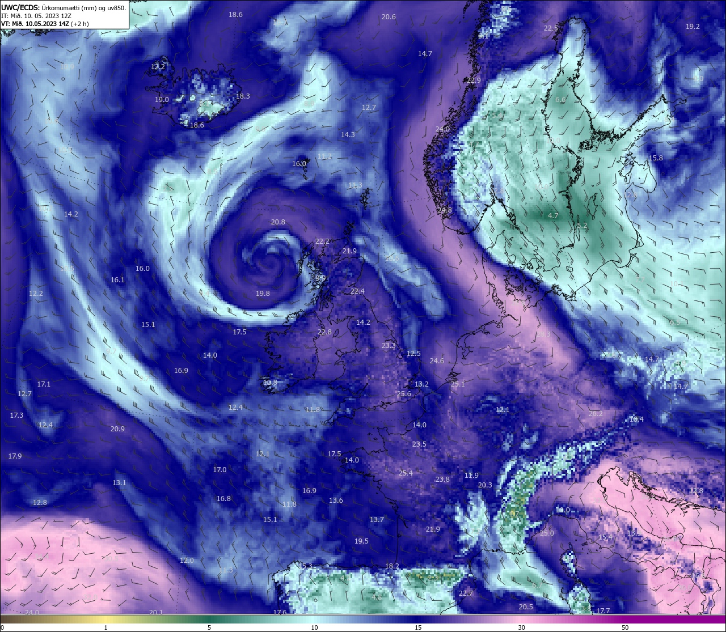Click the 20.1 value on the map
The width and height of the screenshot is (726, 632).
(x=156, y=613)
